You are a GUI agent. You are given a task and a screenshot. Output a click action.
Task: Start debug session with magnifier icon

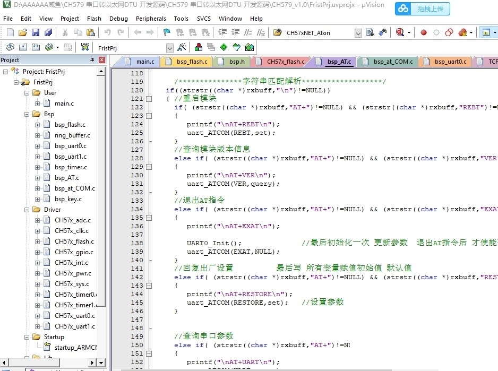[x=400, y=33]
